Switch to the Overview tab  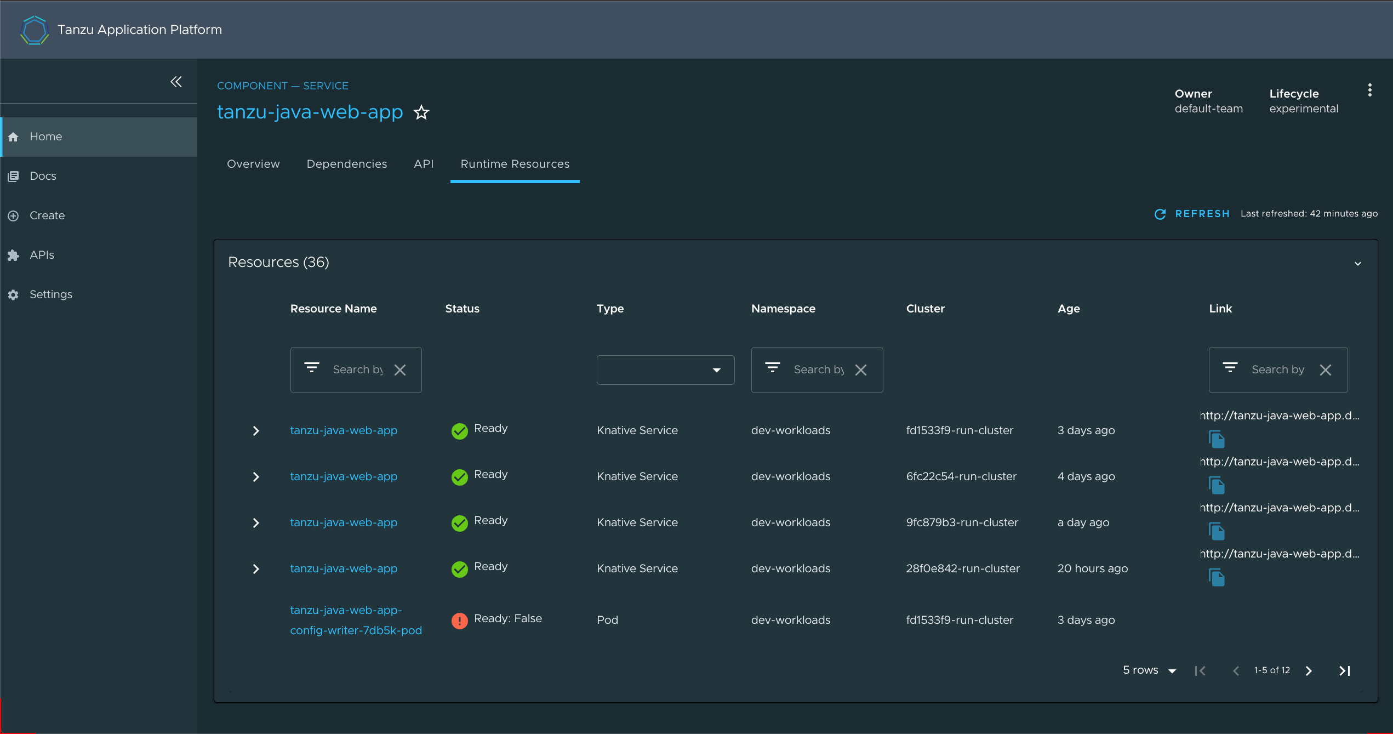253,163
